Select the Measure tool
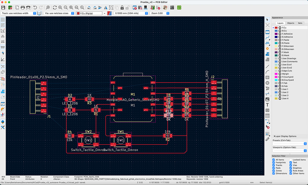308x185 pixels. coord(267,139)
